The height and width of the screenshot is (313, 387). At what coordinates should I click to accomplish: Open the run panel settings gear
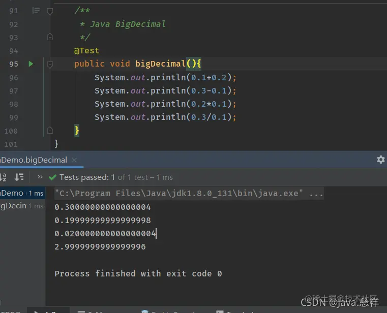pyautogui.click(x=380, y=160)
